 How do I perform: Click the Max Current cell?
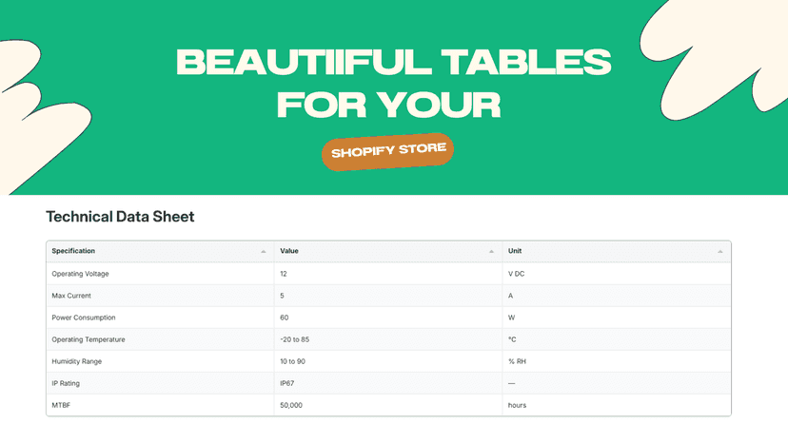(160, 296)
